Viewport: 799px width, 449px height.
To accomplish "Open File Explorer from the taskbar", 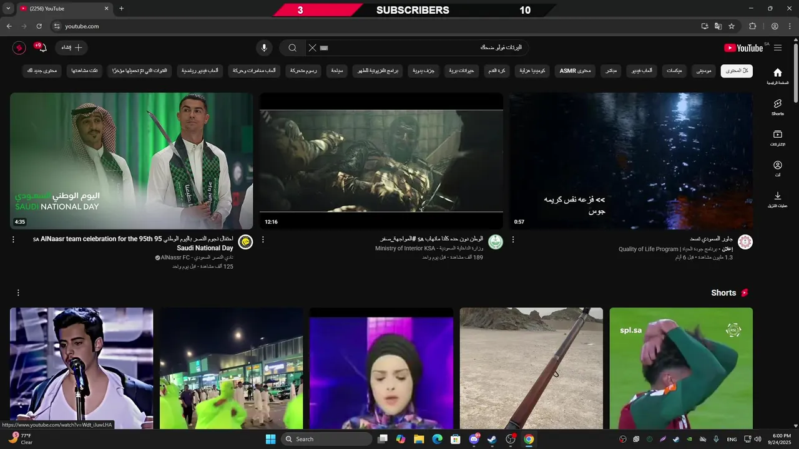I will tap(419, 439).
